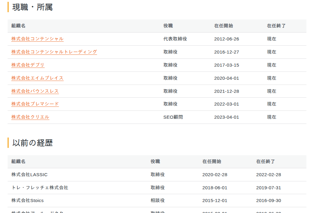Screen dimensions: 318x213
Task: Click 取締役 in the トレ・フレッチェ株式会社 row
Action: [x=158, y=187]
